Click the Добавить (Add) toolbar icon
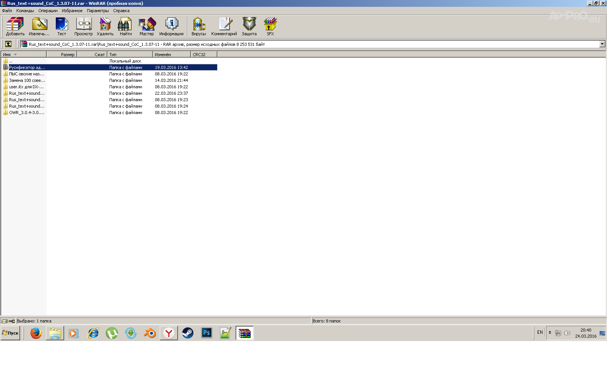This screenshot has width=607, height=388. tap(15, 26)
